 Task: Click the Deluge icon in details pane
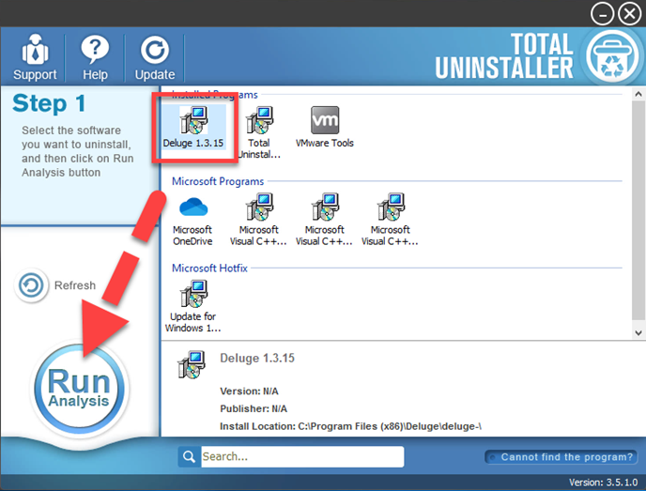(x=192, y=364)
